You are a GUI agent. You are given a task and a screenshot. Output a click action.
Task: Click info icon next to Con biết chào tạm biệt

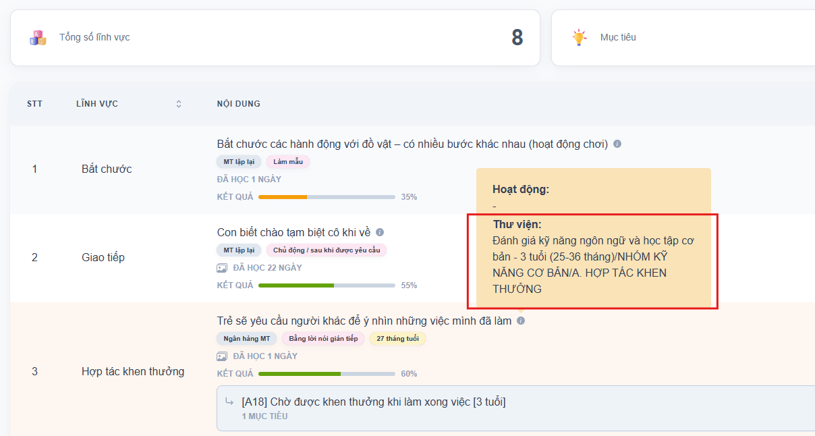(380, 232)
